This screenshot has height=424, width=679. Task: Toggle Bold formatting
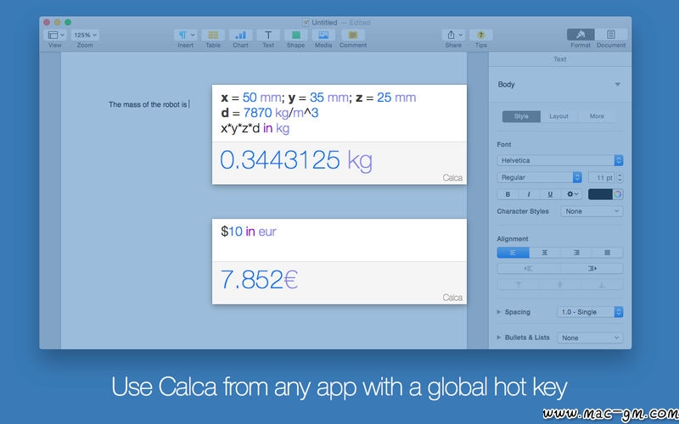[508, 194]
